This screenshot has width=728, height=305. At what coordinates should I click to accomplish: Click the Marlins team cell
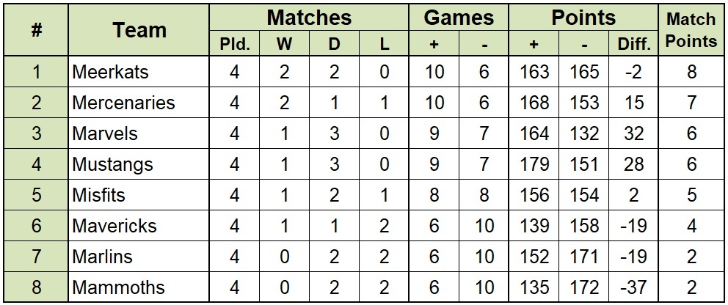tap(139, 257)
